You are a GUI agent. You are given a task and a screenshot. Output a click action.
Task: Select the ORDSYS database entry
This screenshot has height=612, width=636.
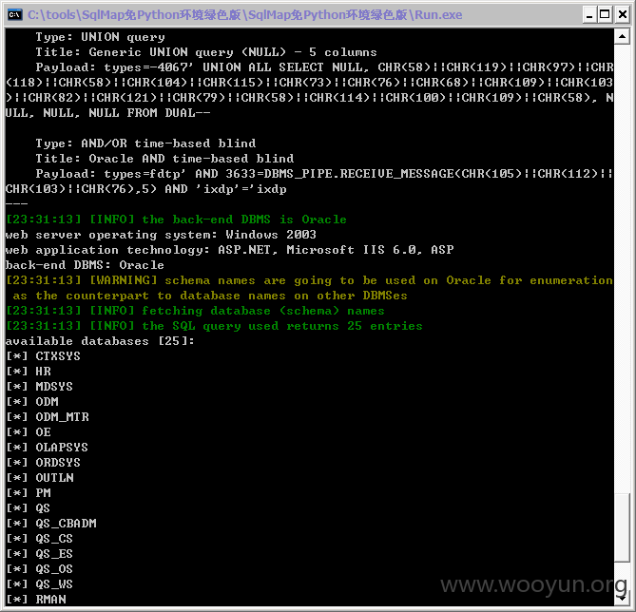point(43,463)
